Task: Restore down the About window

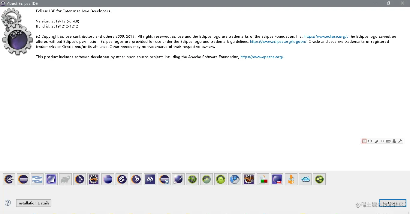Action: pyautogui.click(x=389, y=3)
